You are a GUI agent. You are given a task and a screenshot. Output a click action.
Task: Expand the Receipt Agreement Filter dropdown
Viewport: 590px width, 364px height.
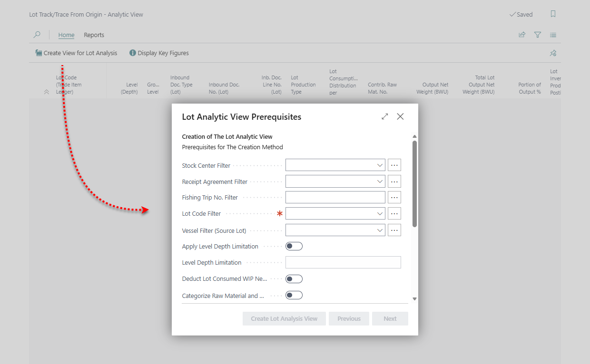380,181
